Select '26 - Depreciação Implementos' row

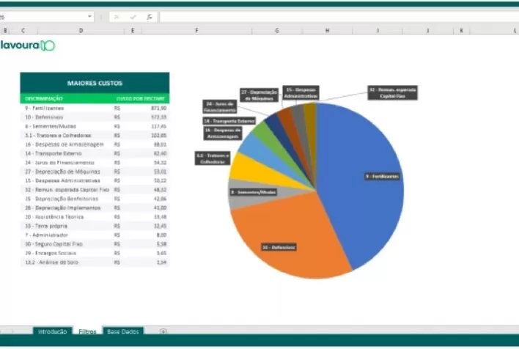pos(95,207)
